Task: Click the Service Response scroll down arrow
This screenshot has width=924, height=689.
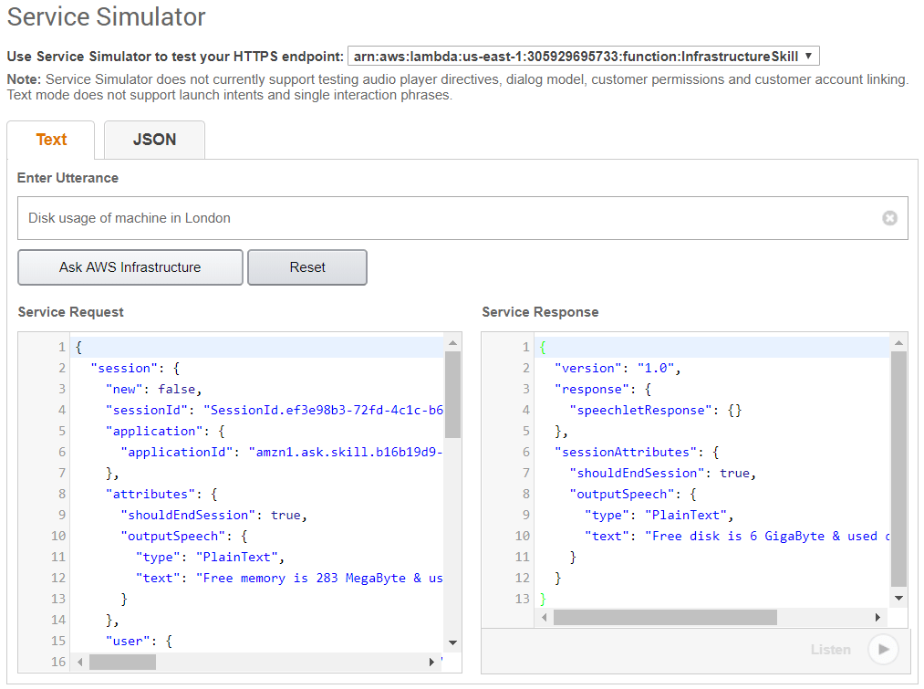Action: [x=898, y=598]
